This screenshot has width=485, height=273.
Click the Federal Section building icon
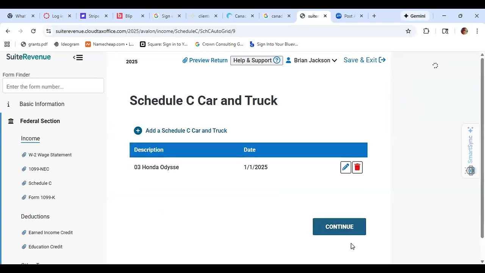click(11, 121)
